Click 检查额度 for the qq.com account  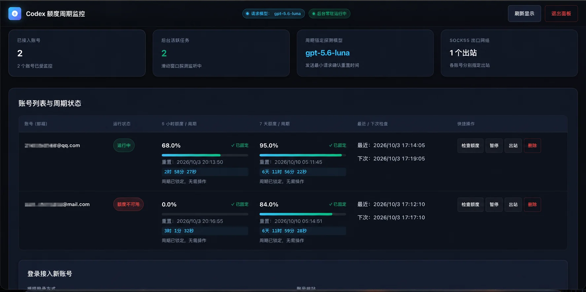[470, 145]
